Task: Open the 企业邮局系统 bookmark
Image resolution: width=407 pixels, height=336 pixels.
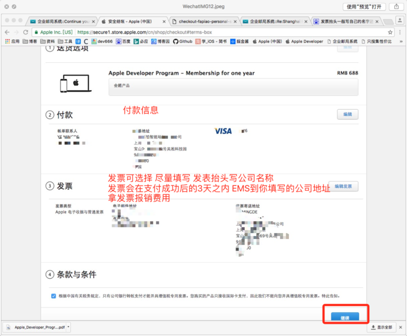Action: (x=342, y=41)
